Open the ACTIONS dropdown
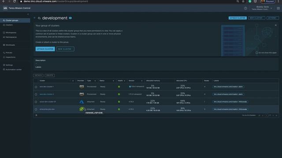Screen dimensions: 282x158 coord(273,18)
